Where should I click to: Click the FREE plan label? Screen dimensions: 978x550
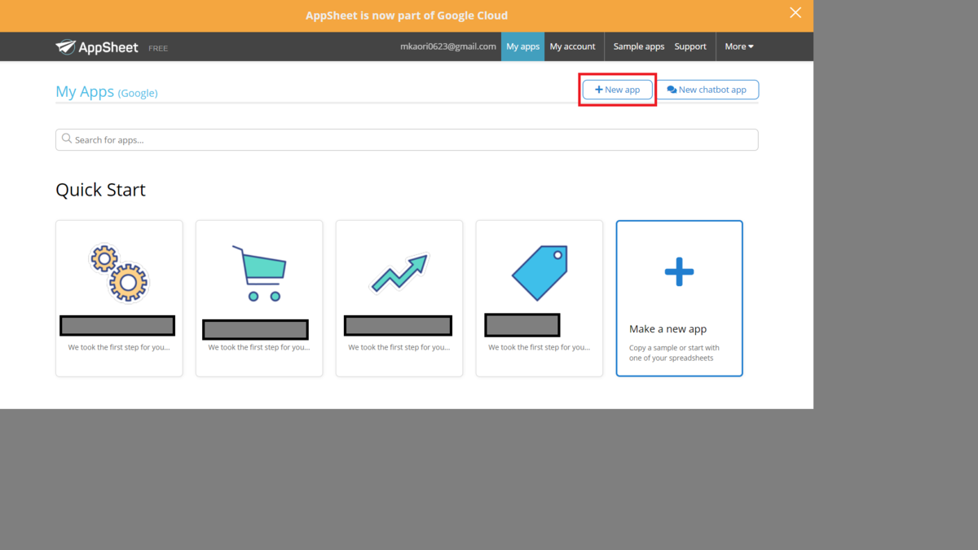coord(158,49)
